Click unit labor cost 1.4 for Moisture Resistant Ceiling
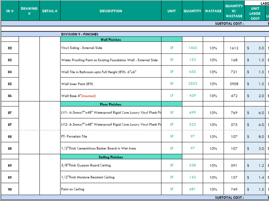269x201 pixels. 255,177
